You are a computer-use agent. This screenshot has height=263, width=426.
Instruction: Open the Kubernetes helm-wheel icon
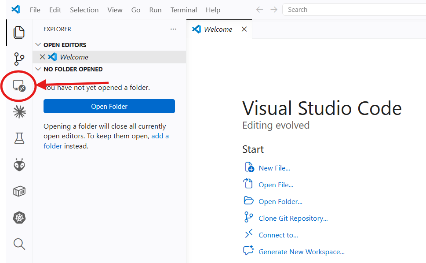[19, 218]
